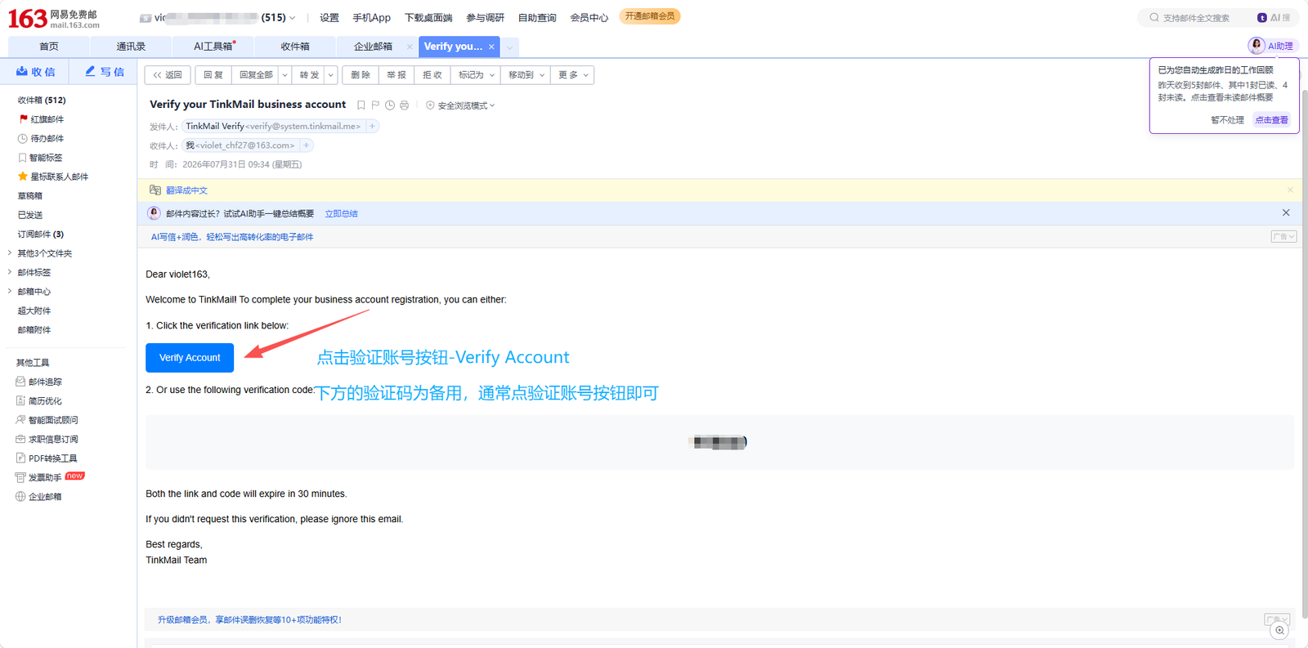This screenshot has height=648, width=1308.
Task: Click 开通邮箱会员 button
Action: (650, 16)
